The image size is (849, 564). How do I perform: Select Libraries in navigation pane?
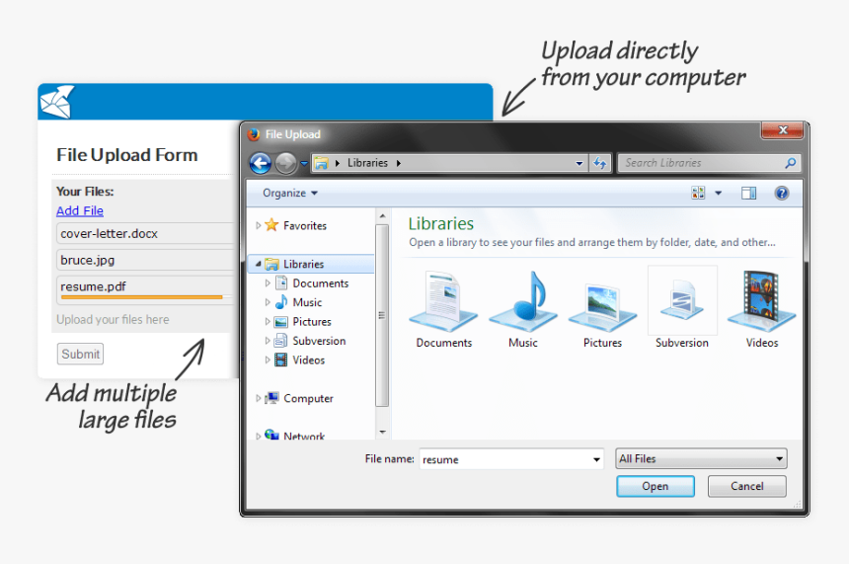tap(303, 264)
